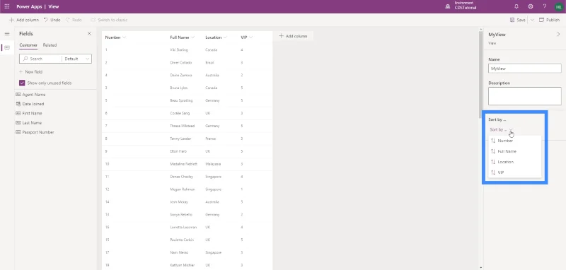
Task: Switch to the Customer tab
Action: (x=28, y=45)
